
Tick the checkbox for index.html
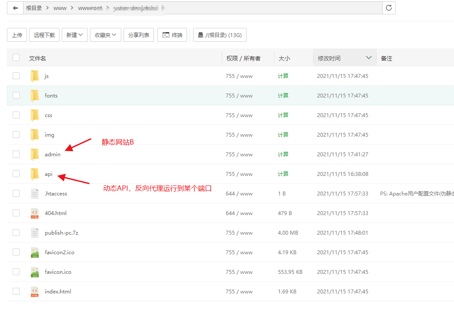16,291
